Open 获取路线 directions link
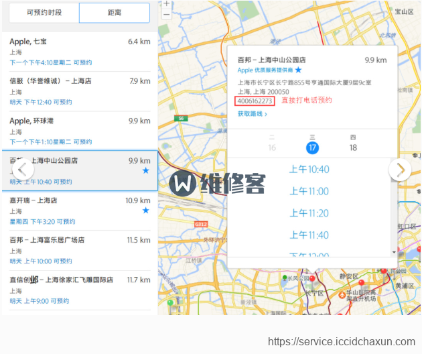Image resolution: width=422 pixels, height=354 pixels. pos(252,114)
